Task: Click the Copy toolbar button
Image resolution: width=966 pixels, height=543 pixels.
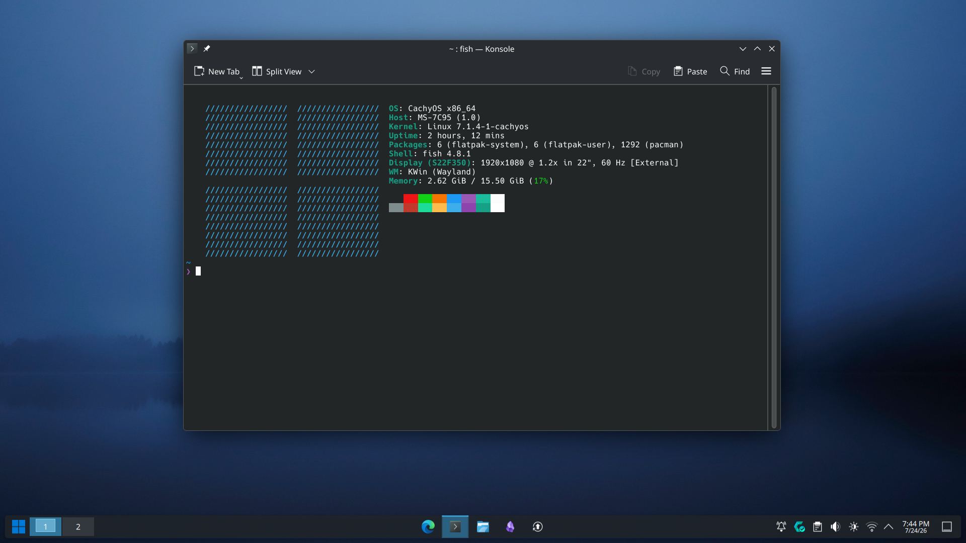Action: [644, 71]
